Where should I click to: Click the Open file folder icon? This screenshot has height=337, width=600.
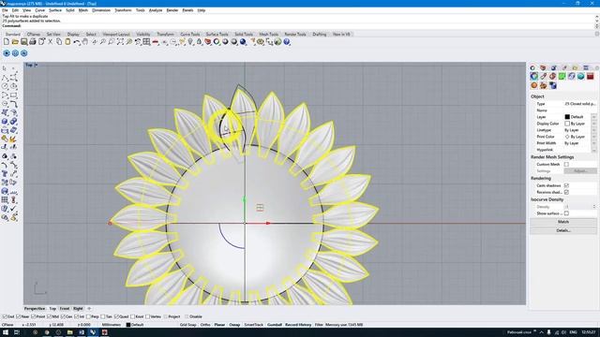click(15, 42)
